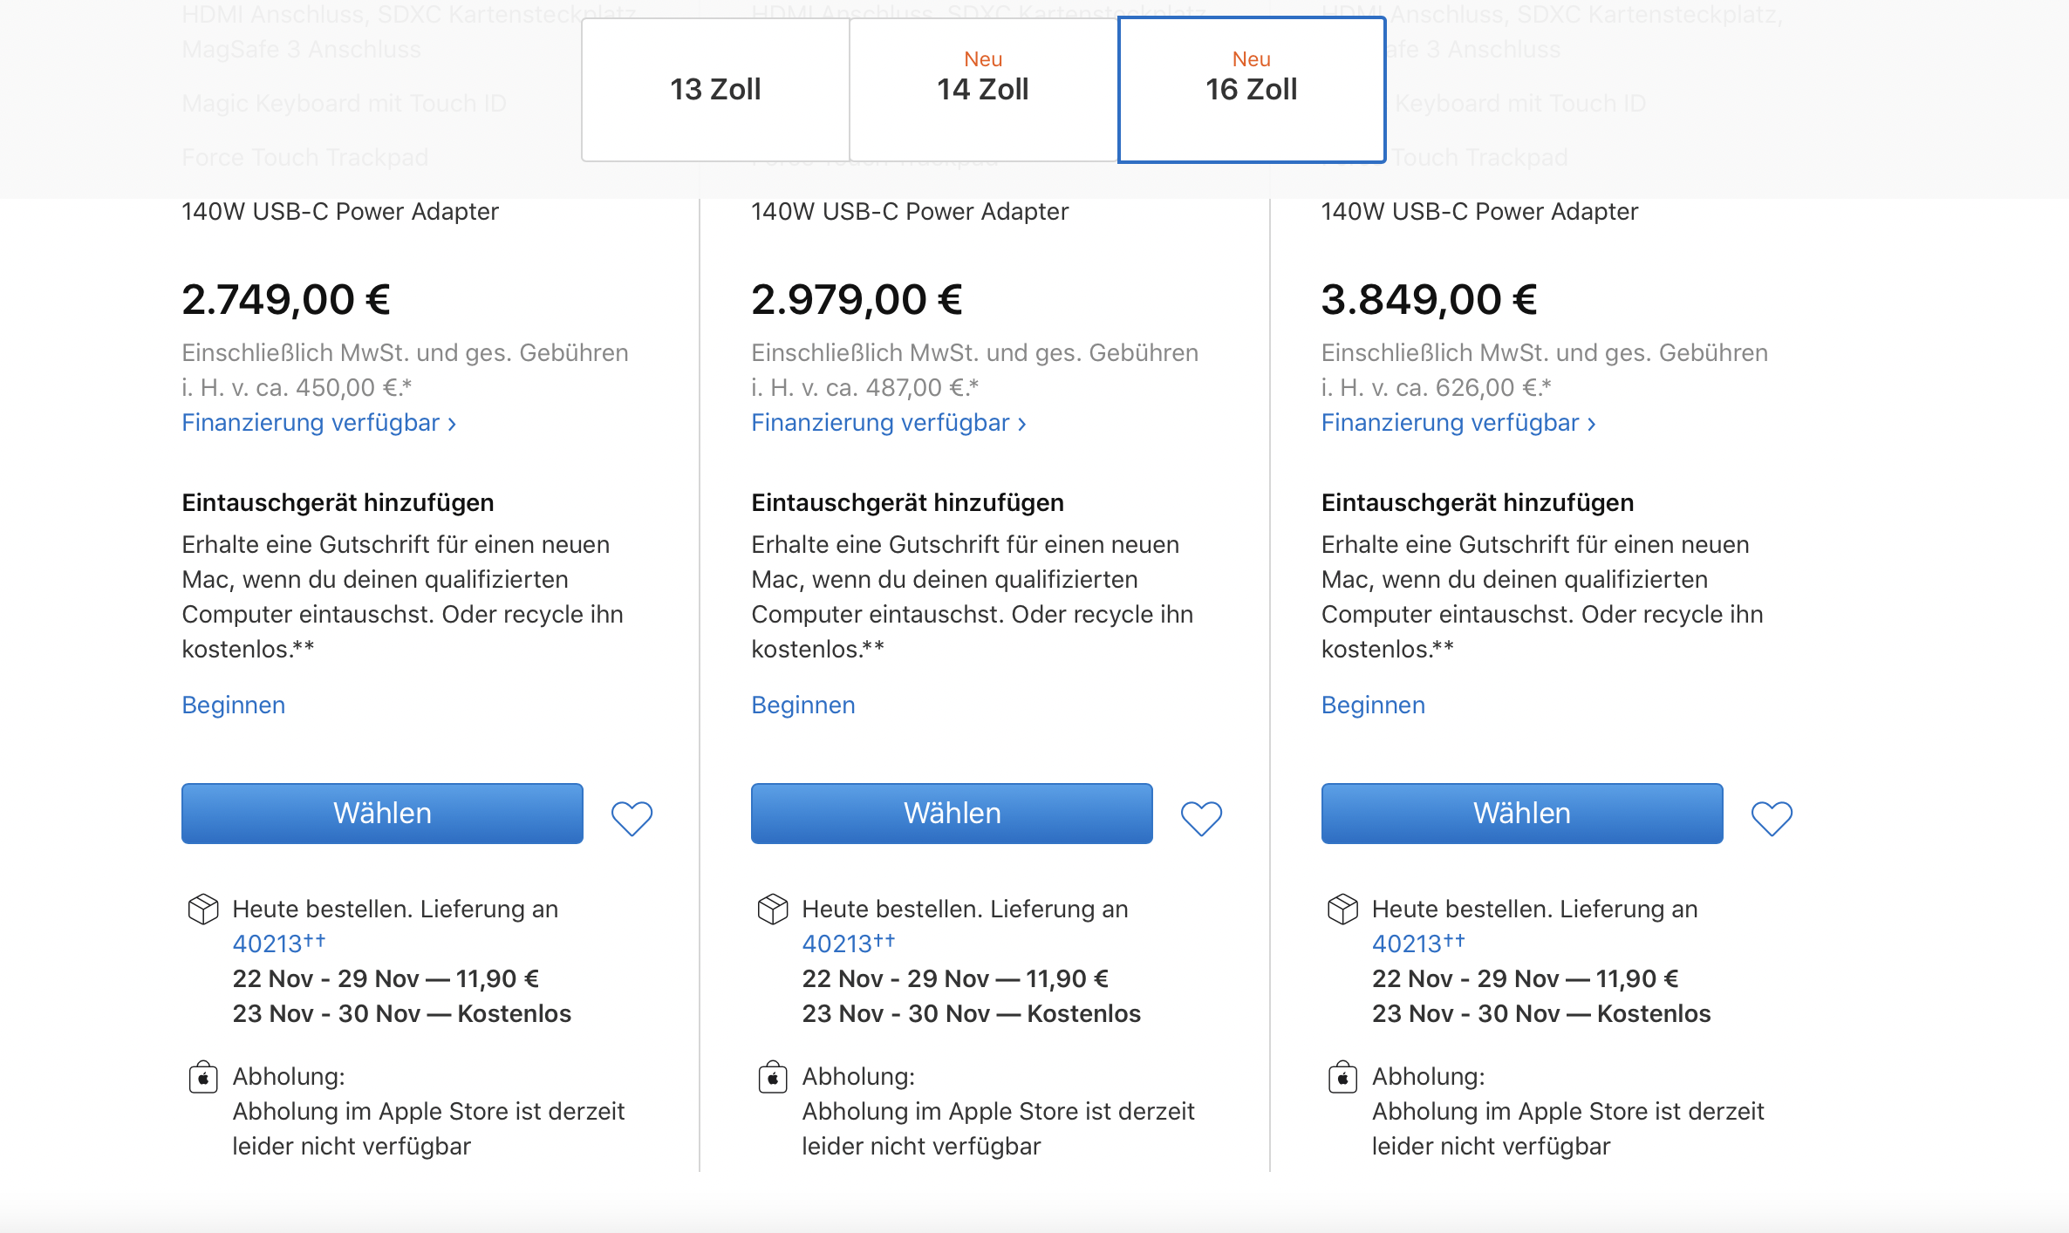Click the delivery box icon in the 2.979,00 € column
Screen dimensions: 2069x1233
[773, 909]
